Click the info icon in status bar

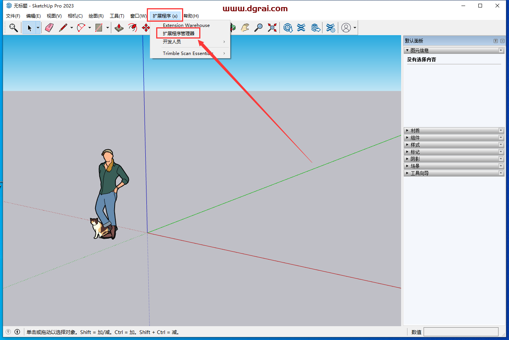(x=17, y=332)
